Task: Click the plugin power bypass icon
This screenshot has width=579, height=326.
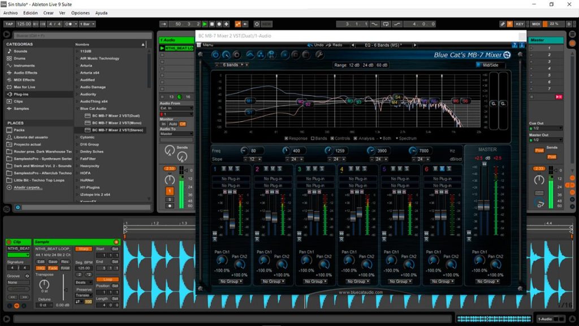Action: [215, 55]
